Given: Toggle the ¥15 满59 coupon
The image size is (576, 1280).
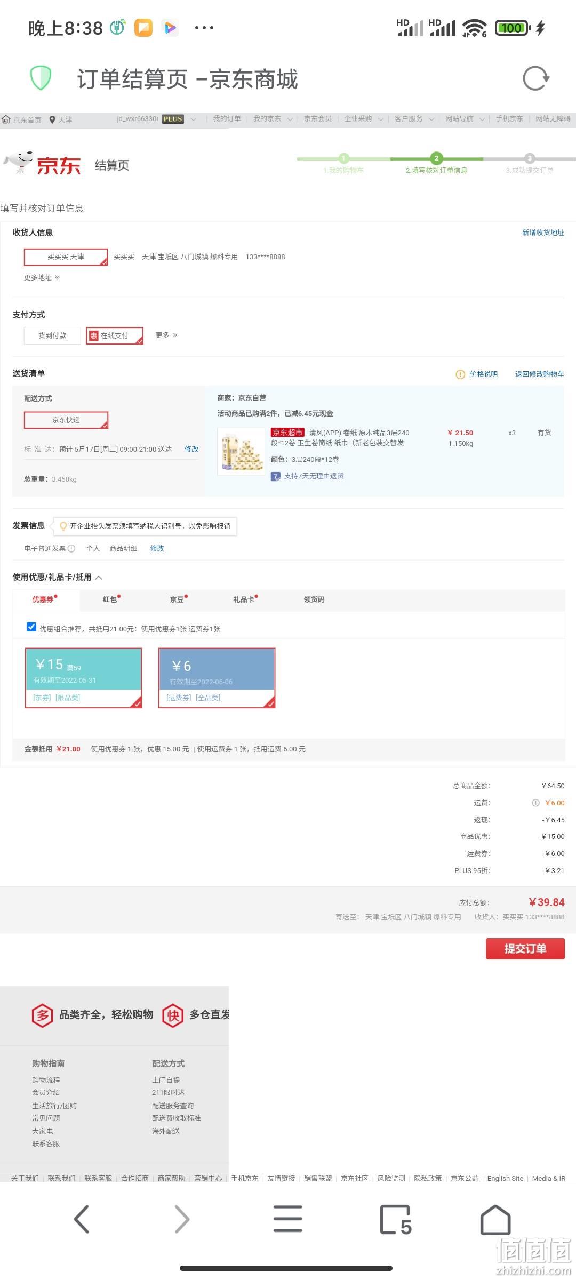Looking at the screenshot, I should coord(84,678).
